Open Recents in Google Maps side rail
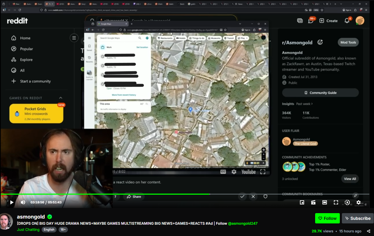This screenshot has height=236, width=374. [89, 59]
